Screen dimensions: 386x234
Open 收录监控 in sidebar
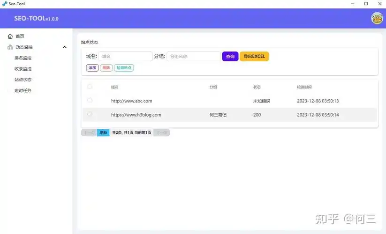(23, 69)
